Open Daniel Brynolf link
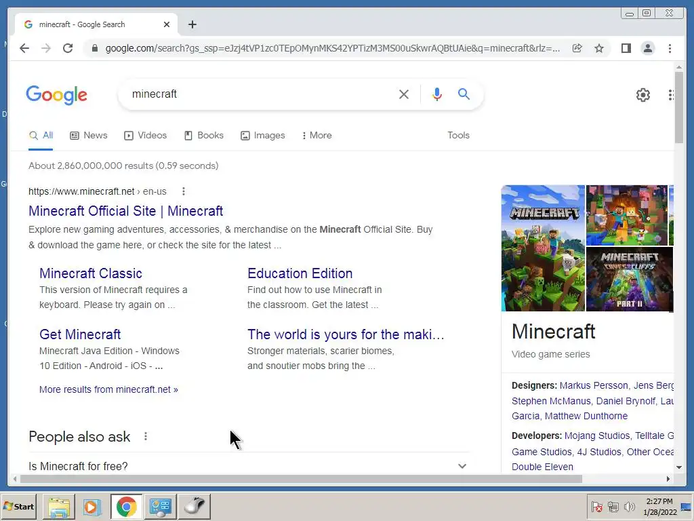Viewport: 694px width, 521px height. 626,401
